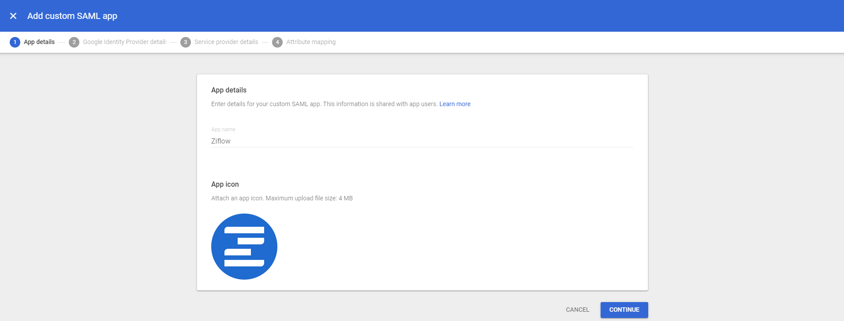
Task: Click the step 2 number circle
Action: pyautogui.click(x=74, y=42)
